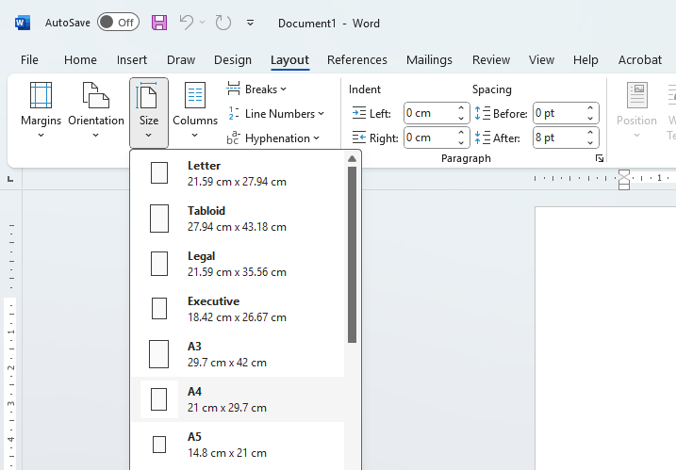Click the paper size list scrollbar

coord(352,254)
